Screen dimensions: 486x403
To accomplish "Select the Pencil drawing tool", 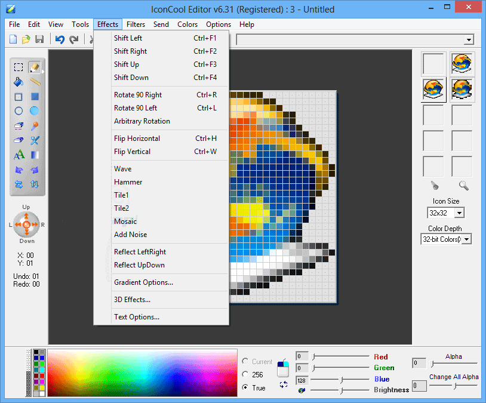I will [x=35, y=67].
